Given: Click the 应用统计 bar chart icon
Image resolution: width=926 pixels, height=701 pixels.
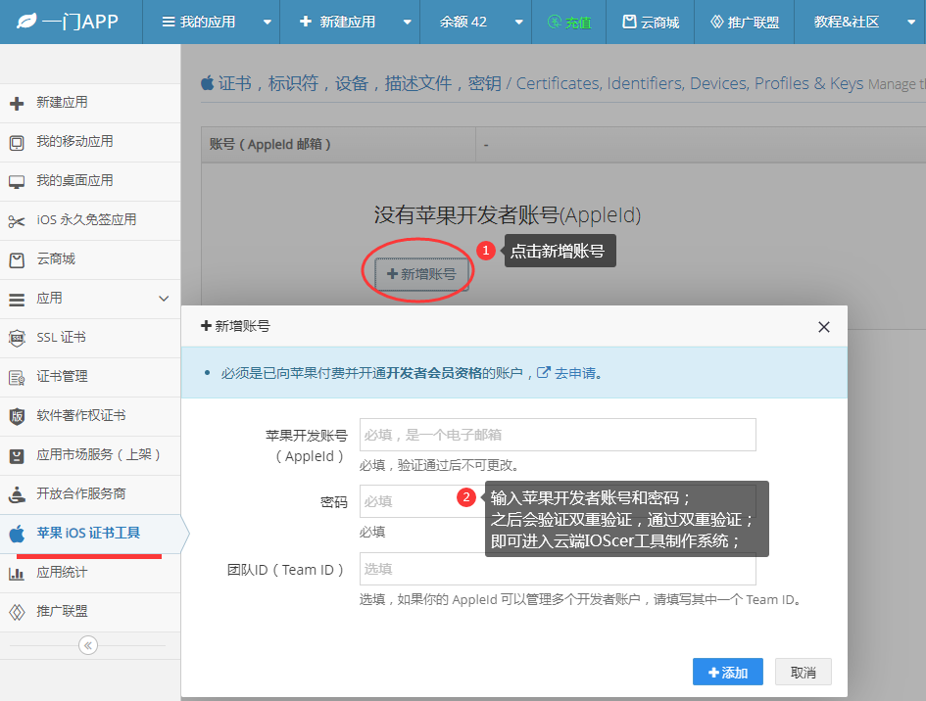Looking at the screenshot, I should click(17, 573).
